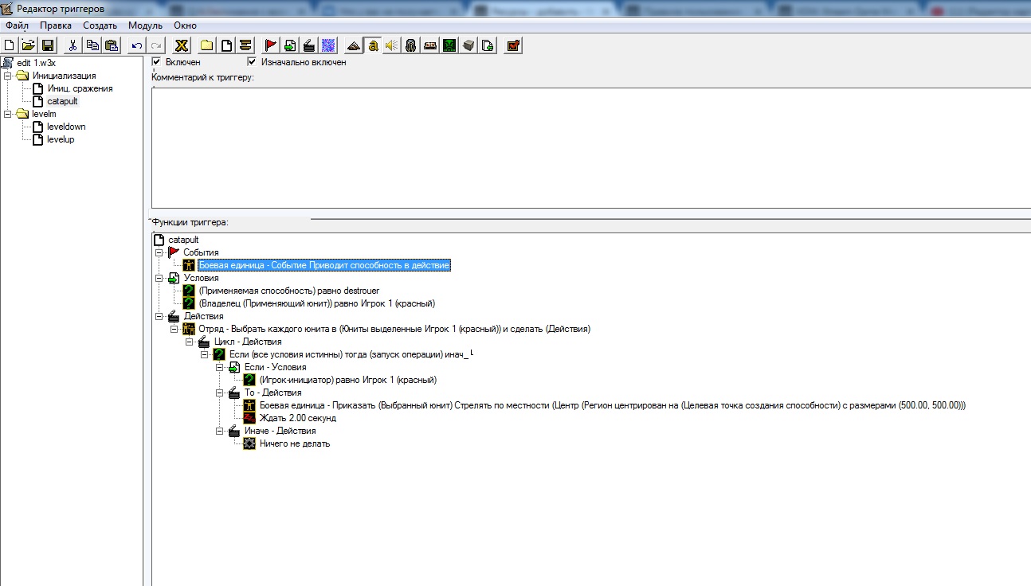Select the catapult root in the functions tree
The image size is (1031, 586).
pyautogui.click(x=183, y=240)
